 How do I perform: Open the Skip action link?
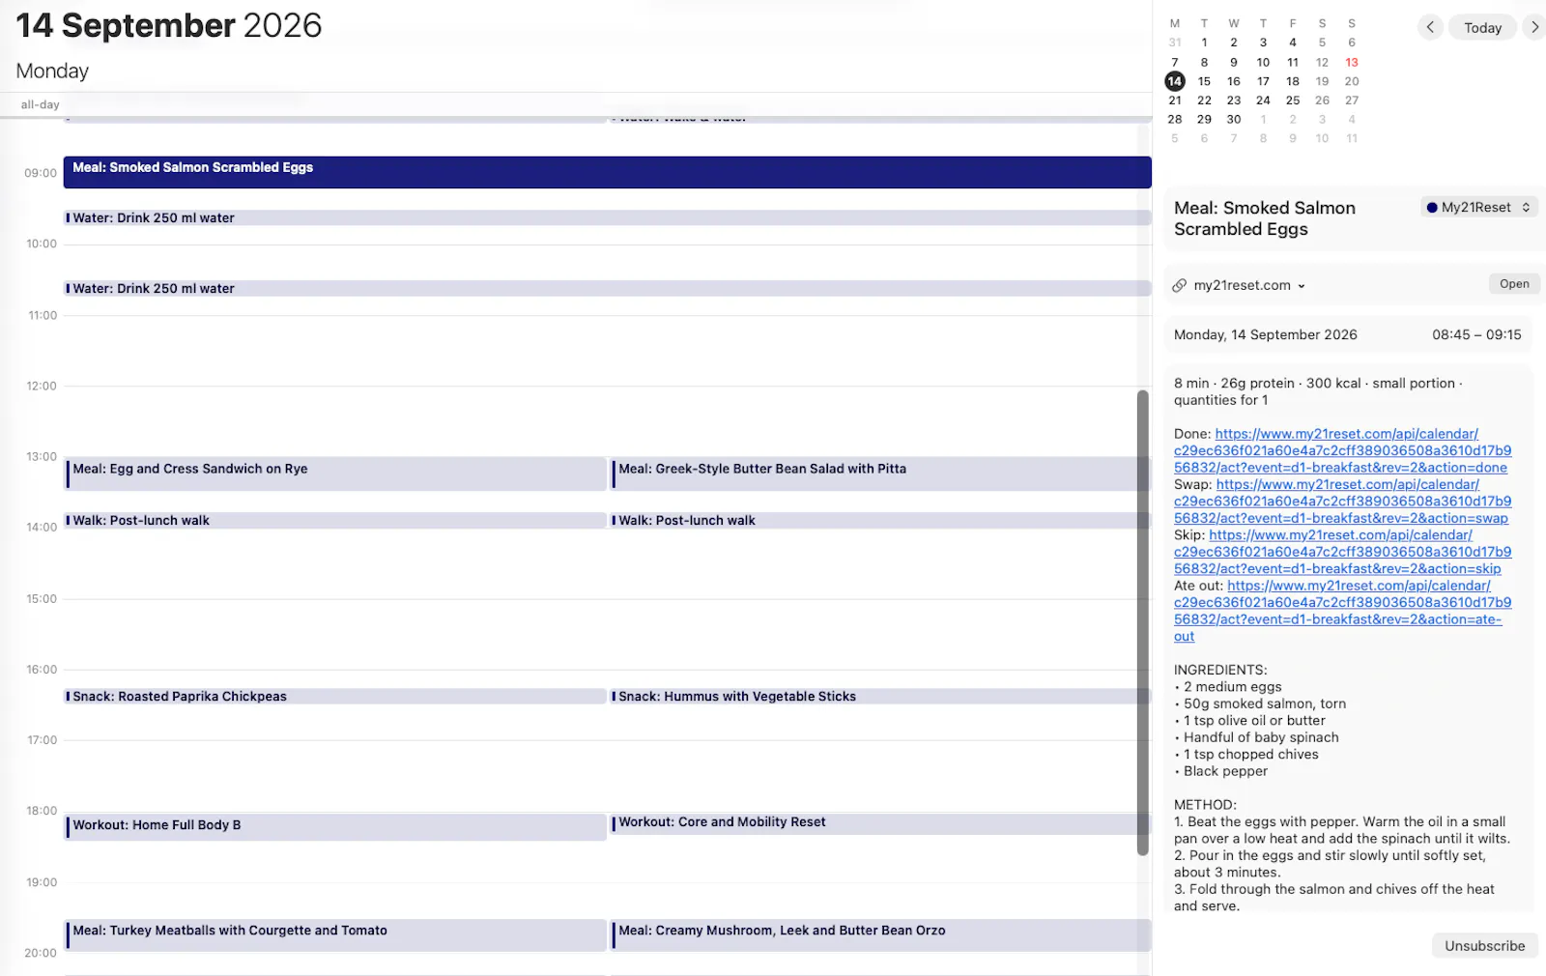1342,552
